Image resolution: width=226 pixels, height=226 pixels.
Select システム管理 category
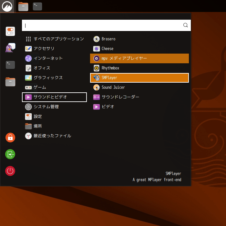pos(54,107)
